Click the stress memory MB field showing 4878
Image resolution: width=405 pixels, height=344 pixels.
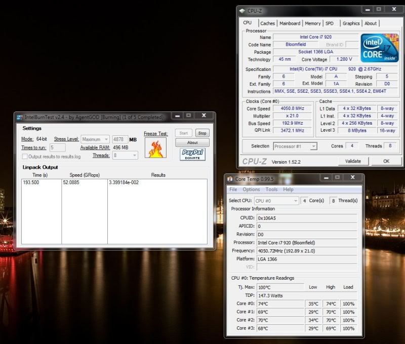tap(120, 139)
